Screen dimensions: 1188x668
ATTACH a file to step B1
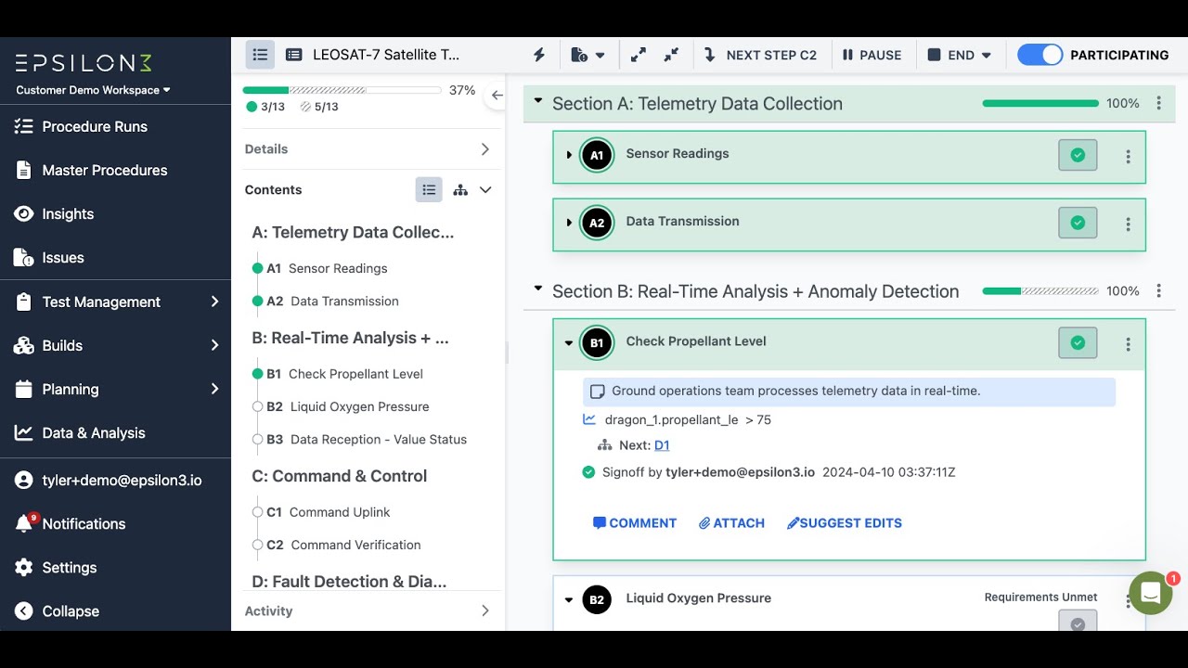click(731, 523)
